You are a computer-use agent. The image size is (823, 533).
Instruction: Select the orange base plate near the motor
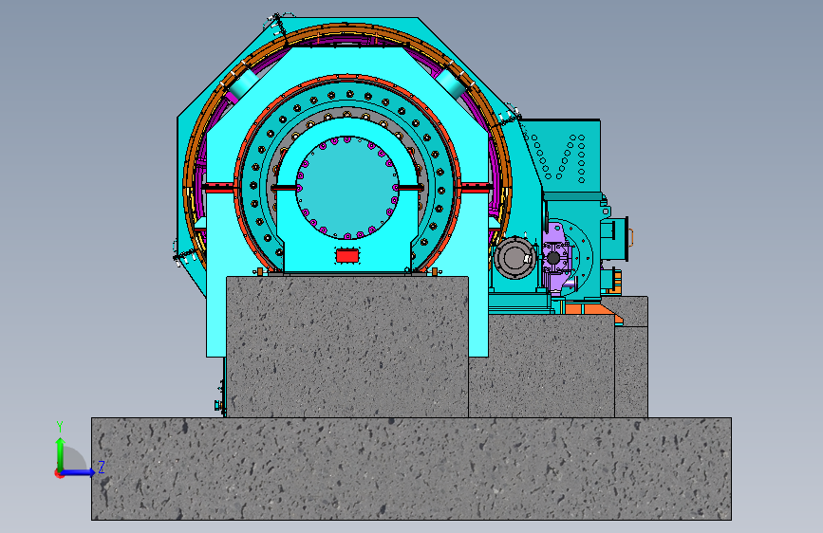(593, 309)
